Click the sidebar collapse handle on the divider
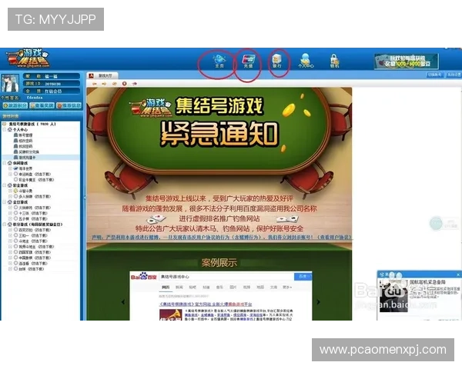Screen dimensions: 462x369 pos(85,198)
